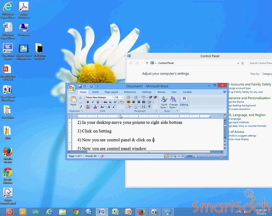The image size is (272, 216).
Task: Click the Word horizontal scrollbar
Action: coord(149,152)
